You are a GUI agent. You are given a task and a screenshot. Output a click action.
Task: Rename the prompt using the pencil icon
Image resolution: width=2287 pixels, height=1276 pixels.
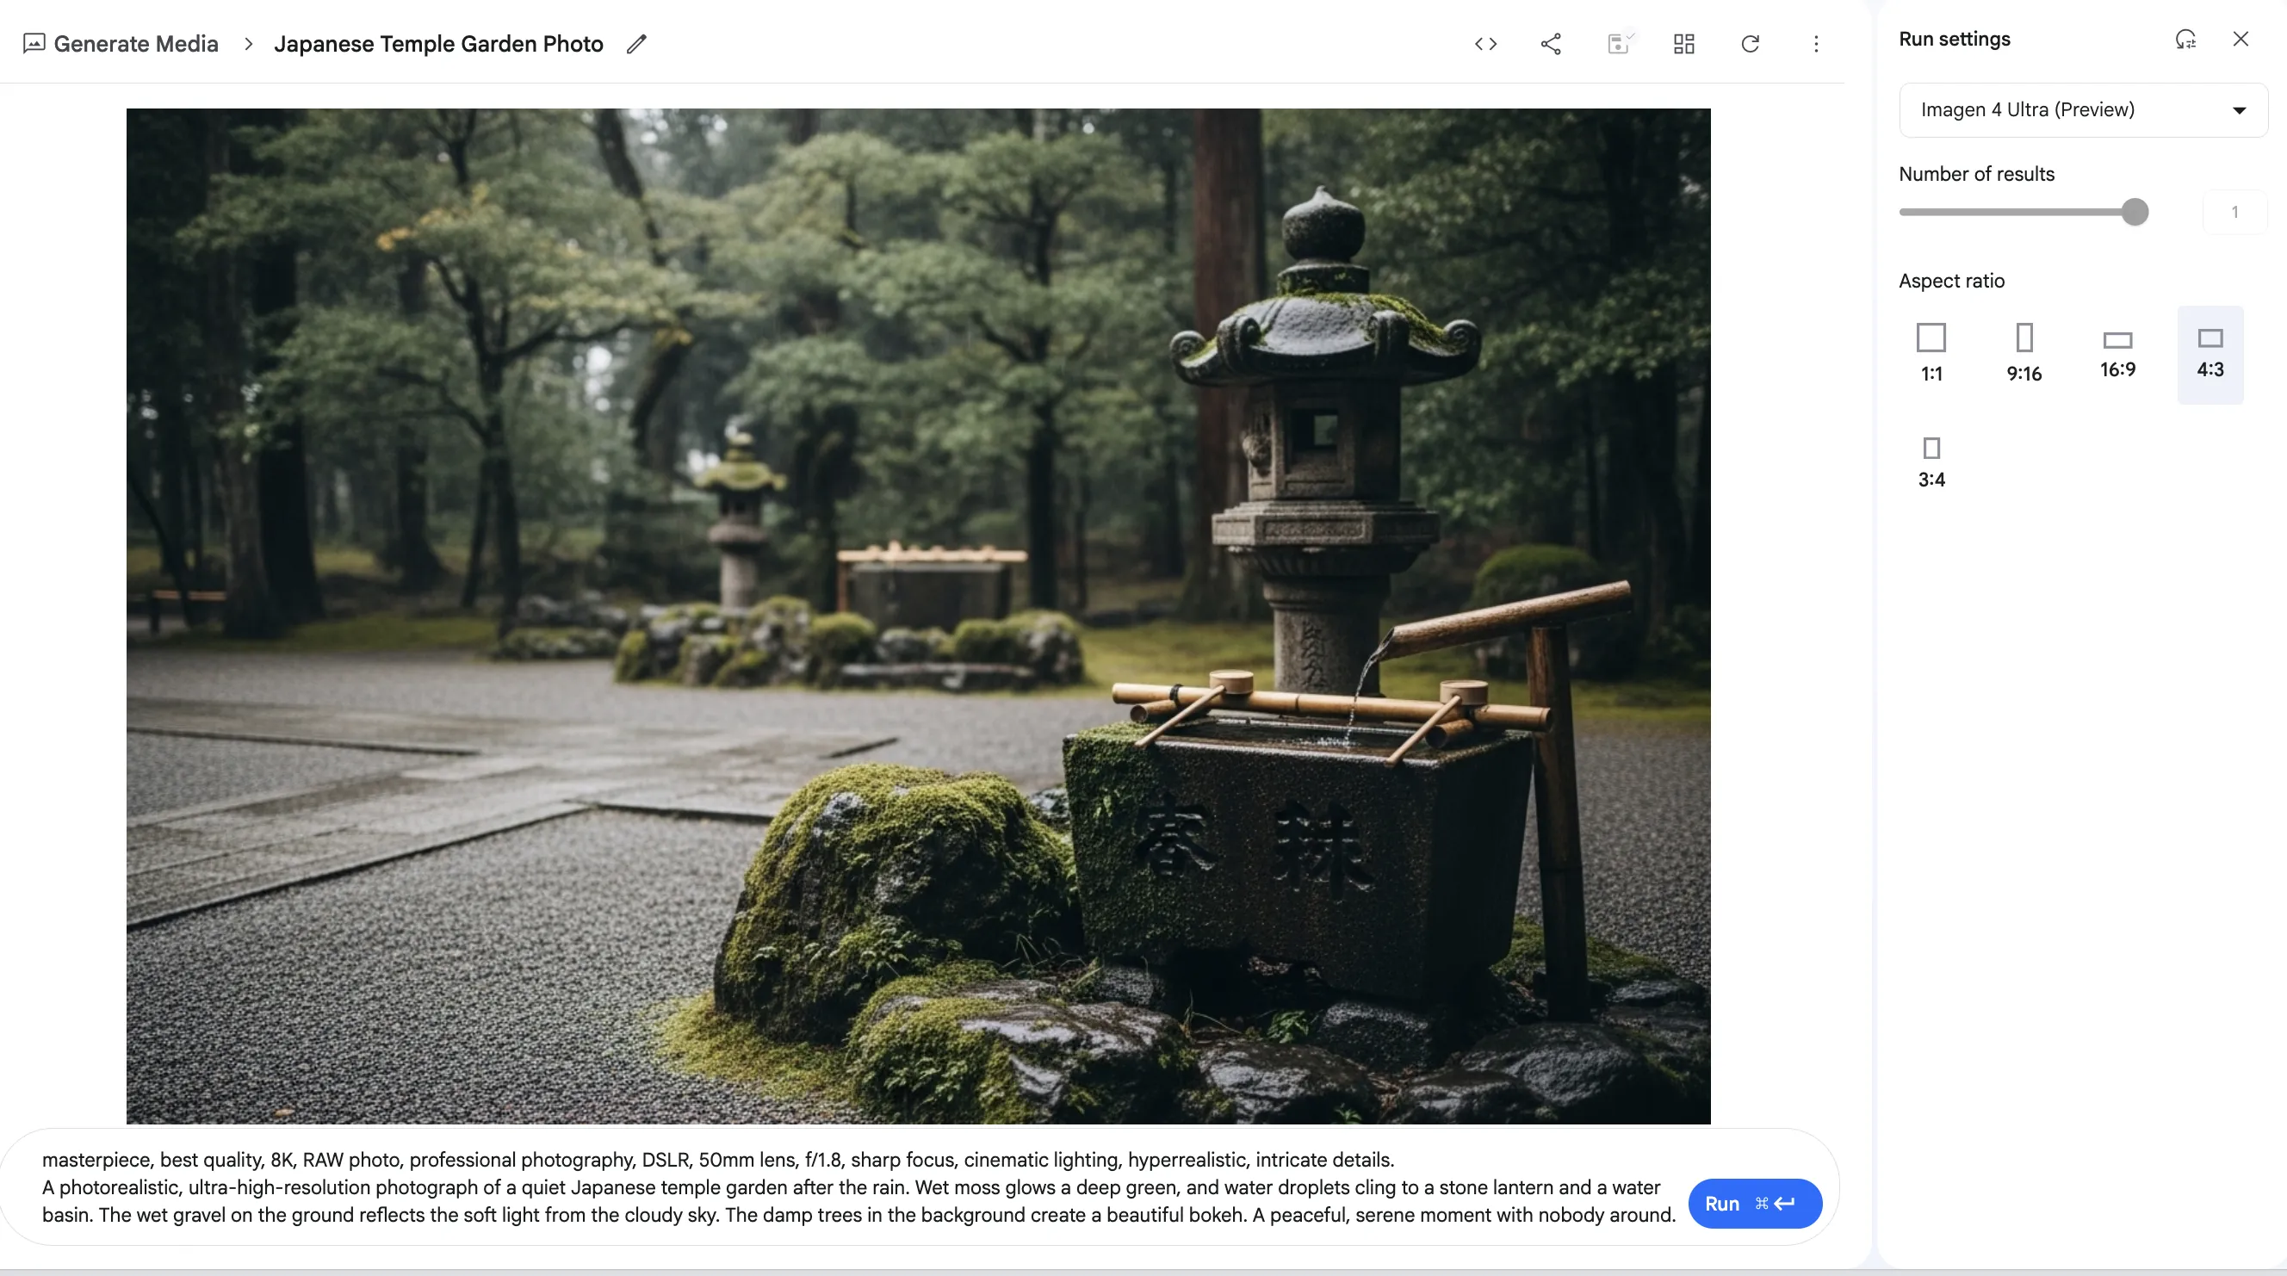point(635,44)
